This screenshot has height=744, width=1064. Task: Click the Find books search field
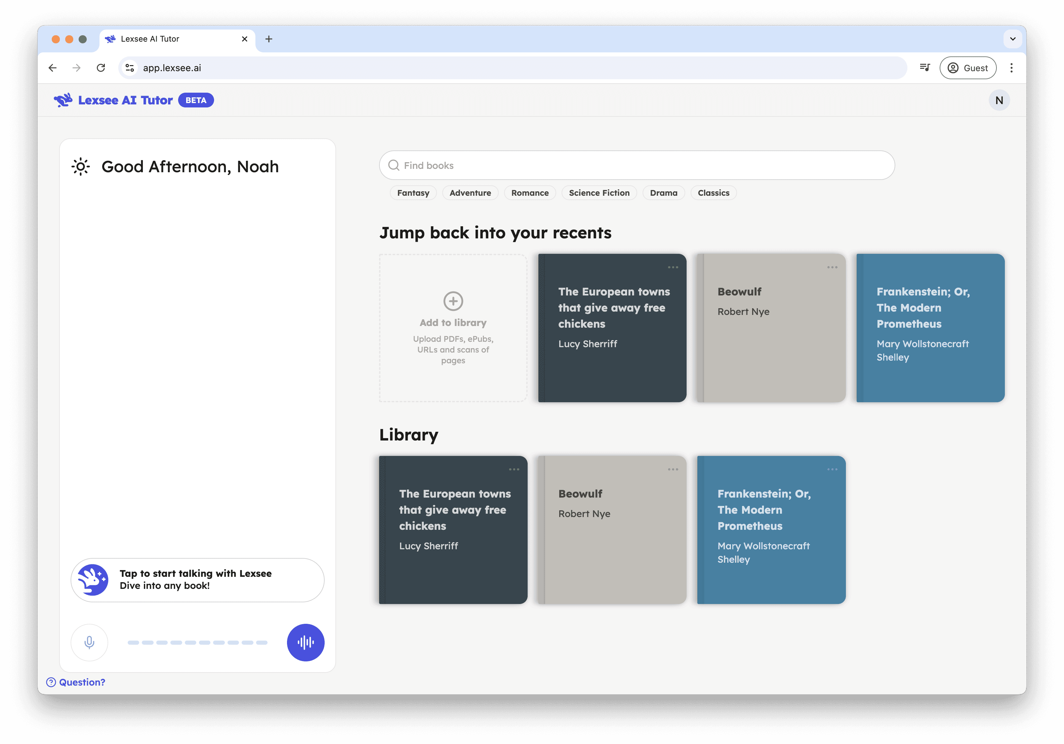click(637, 165)
